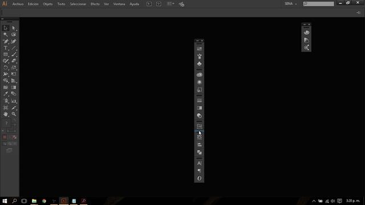
Task: Open the Brushes panel icon
Action: 199,56
